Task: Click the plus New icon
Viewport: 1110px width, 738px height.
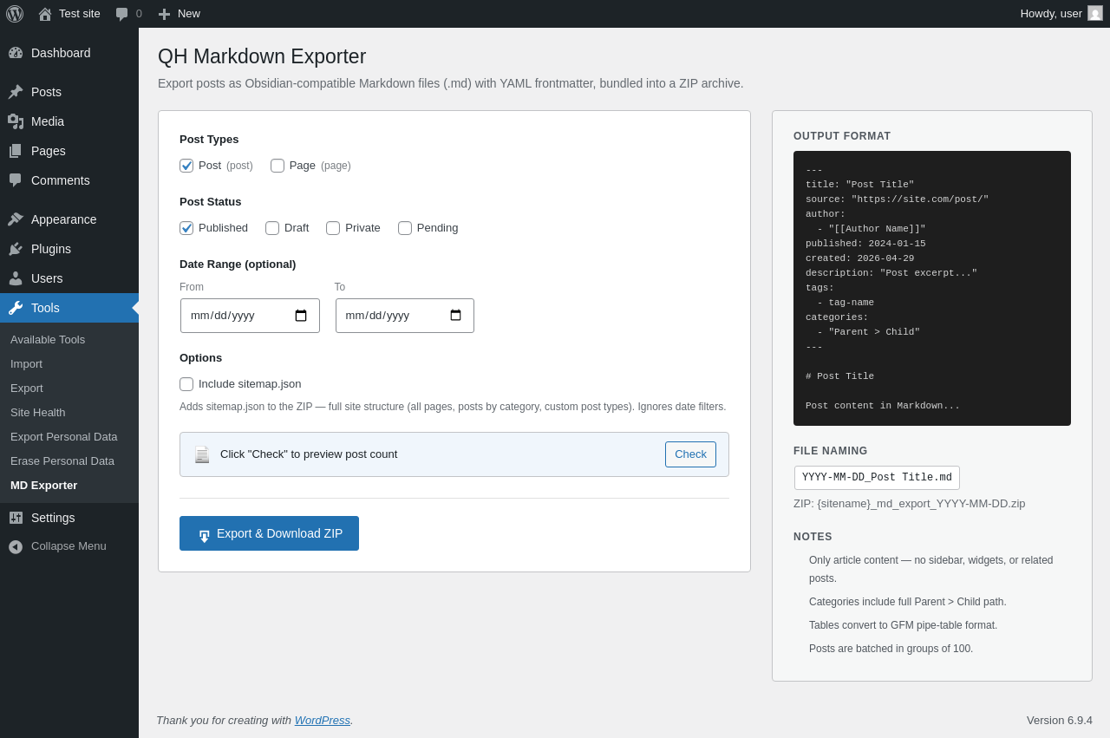Action: point(164,14)
